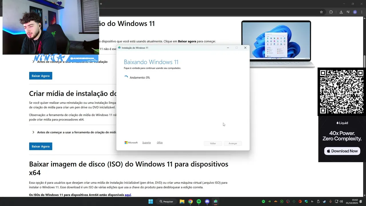
Task: Click the Download Now ad button
Action: click(x=342, y=151)
